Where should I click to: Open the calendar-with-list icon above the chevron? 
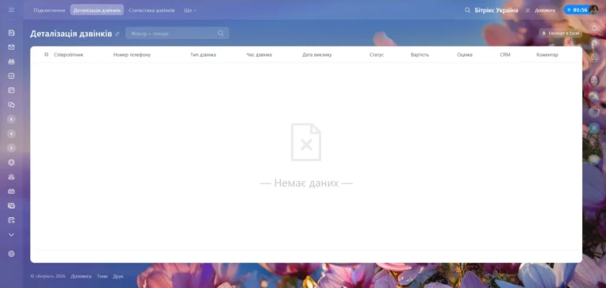tap(11, 220)
